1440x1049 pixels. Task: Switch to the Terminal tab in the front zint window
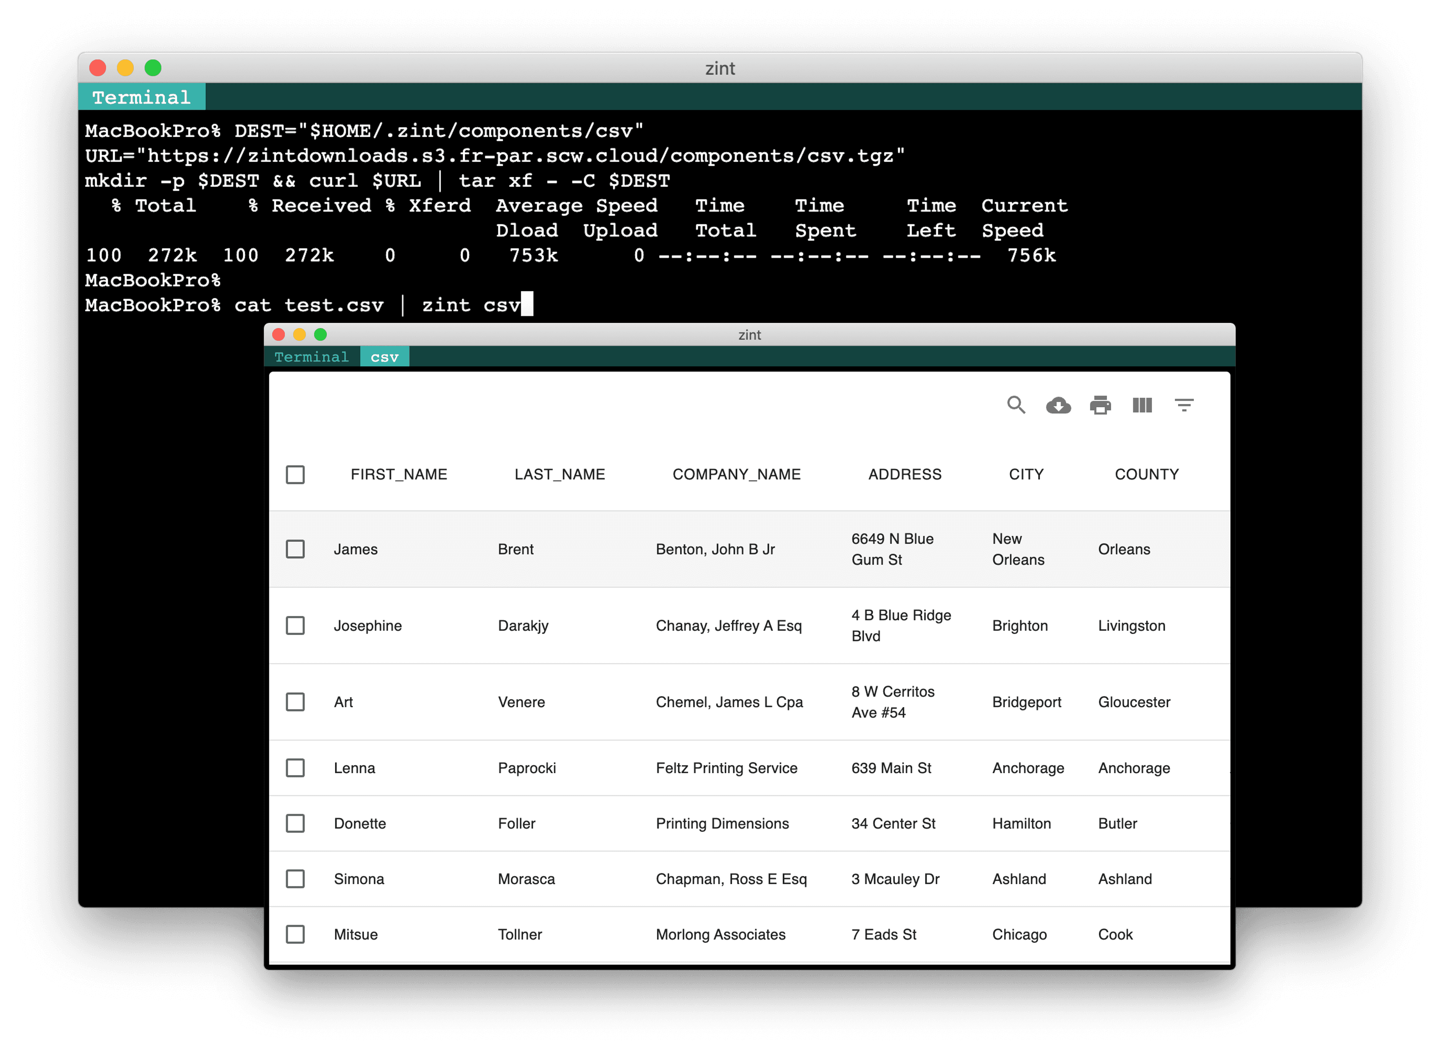coord(312,357)
